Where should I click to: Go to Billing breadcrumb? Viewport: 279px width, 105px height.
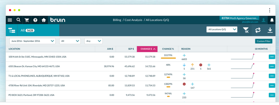pos(117,20)
